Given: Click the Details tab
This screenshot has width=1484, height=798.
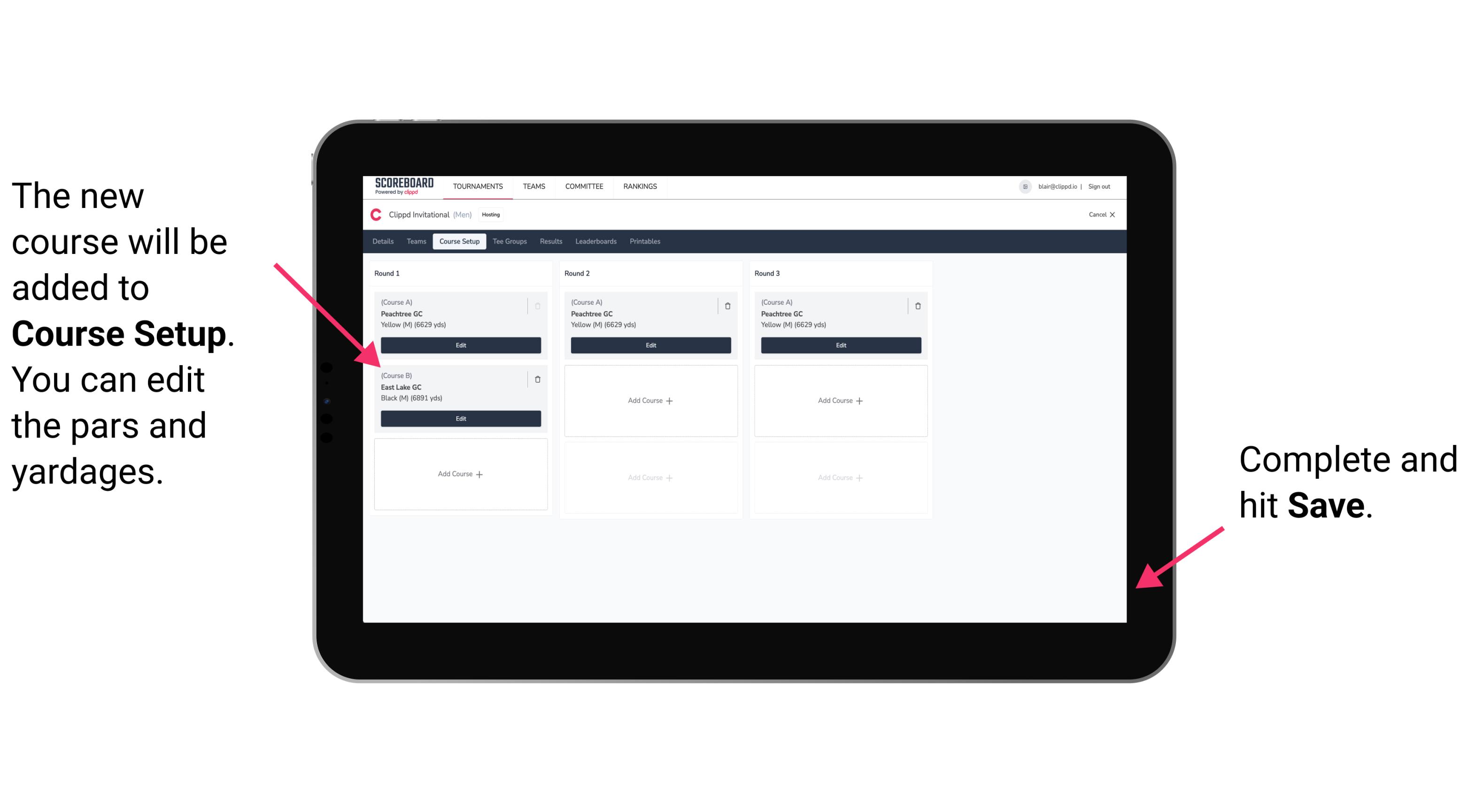Looking at the screenshot, I should [382, 243].
